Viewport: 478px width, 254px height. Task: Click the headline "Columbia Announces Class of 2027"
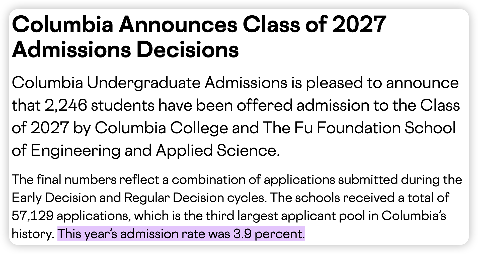coord(199,25)
